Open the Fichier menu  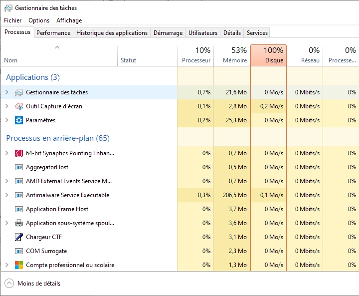(x=13, y=20)
